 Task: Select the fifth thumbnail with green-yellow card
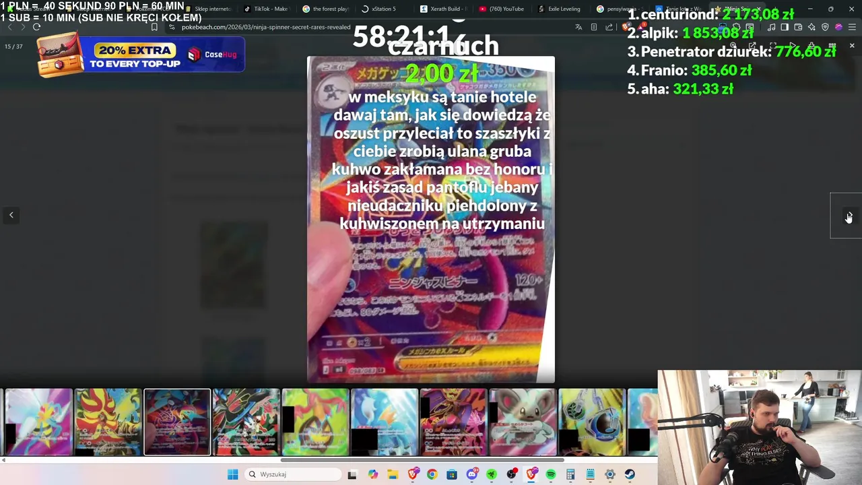315,422
